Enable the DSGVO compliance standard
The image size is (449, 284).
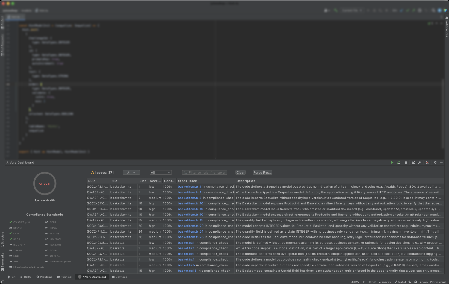coord(15,228)
